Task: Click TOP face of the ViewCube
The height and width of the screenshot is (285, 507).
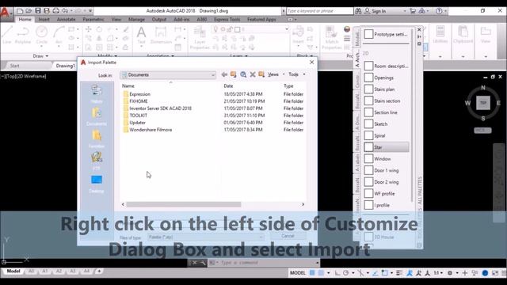Action: pos(483,103)
